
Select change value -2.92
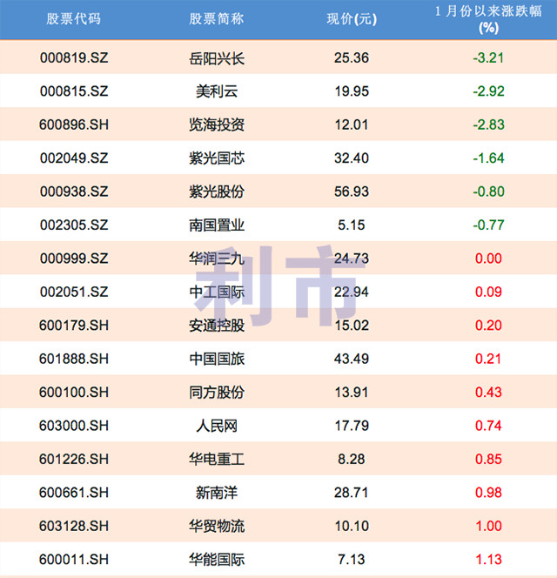[488, 91]
